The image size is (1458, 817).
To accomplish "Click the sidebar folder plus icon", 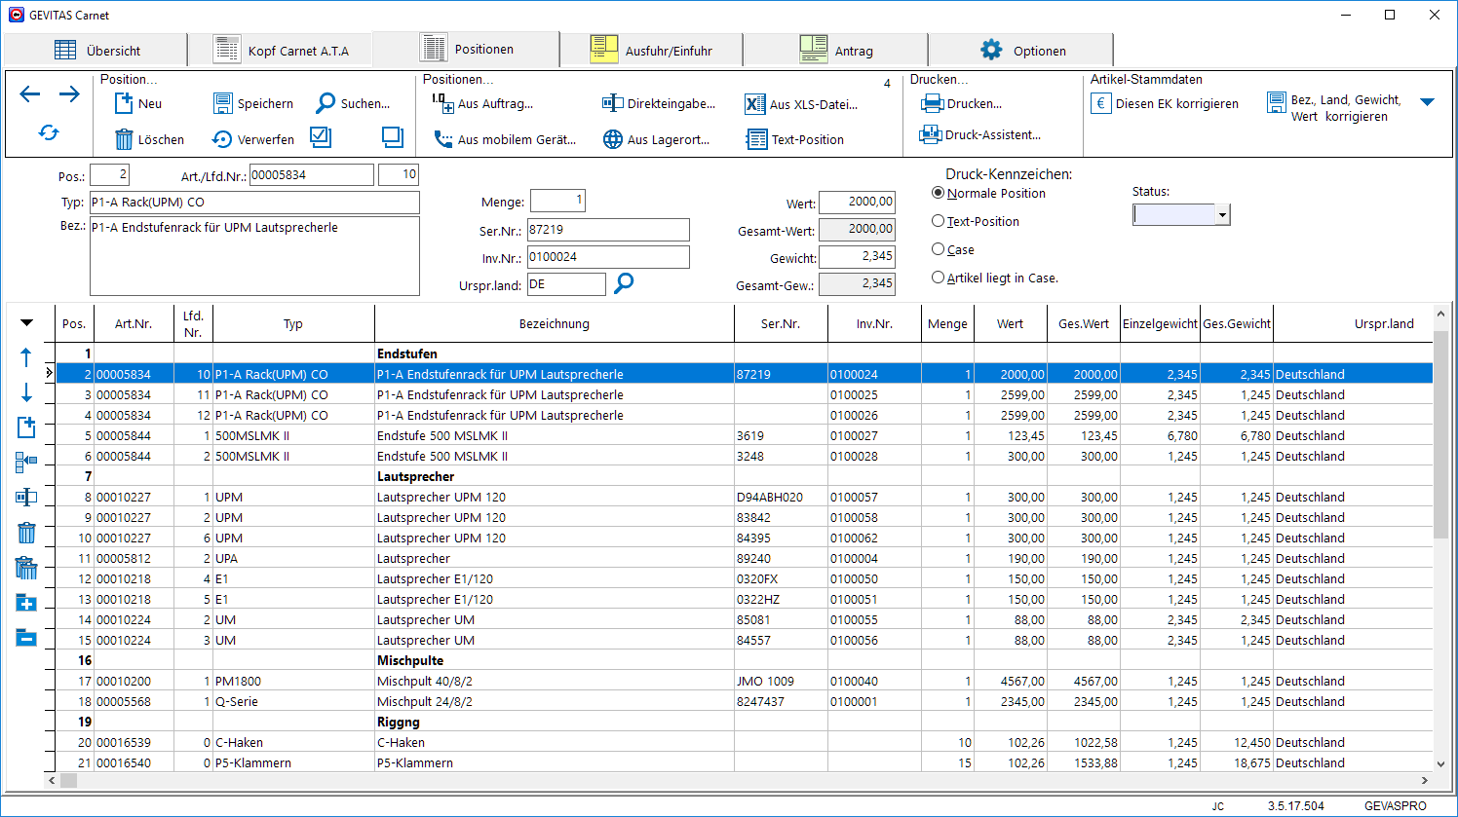I will click(26, 603).
